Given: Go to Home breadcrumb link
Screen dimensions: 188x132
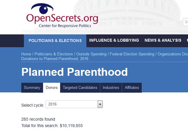Looking at the screenshot, I should (26, 54).
